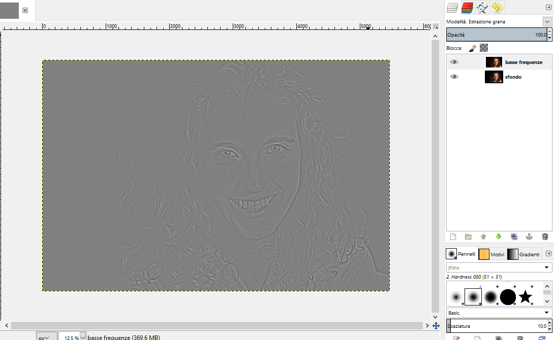Open the Paths dock tab
Image resolution: width=554 pixels, height=340 pixels.
[482, 8]
